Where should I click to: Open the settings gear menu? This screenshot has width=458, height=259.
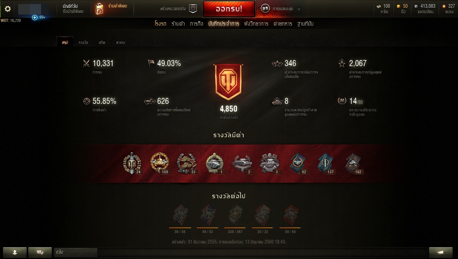(7, 9)
